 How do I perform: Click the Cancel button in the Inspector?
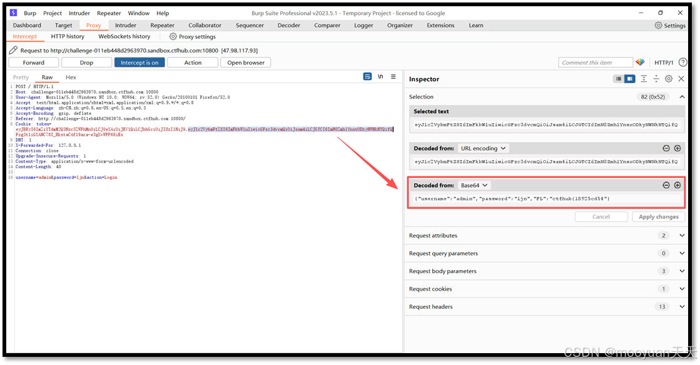tap(601, 217)
